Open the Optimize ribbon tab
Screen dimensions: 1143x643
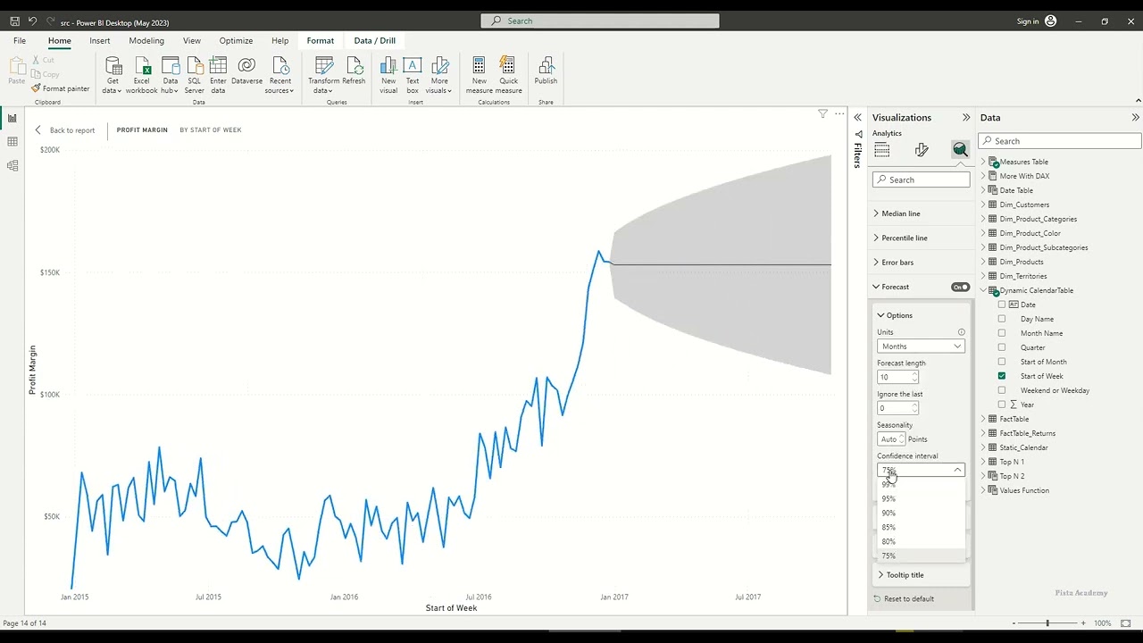[236, 40]
